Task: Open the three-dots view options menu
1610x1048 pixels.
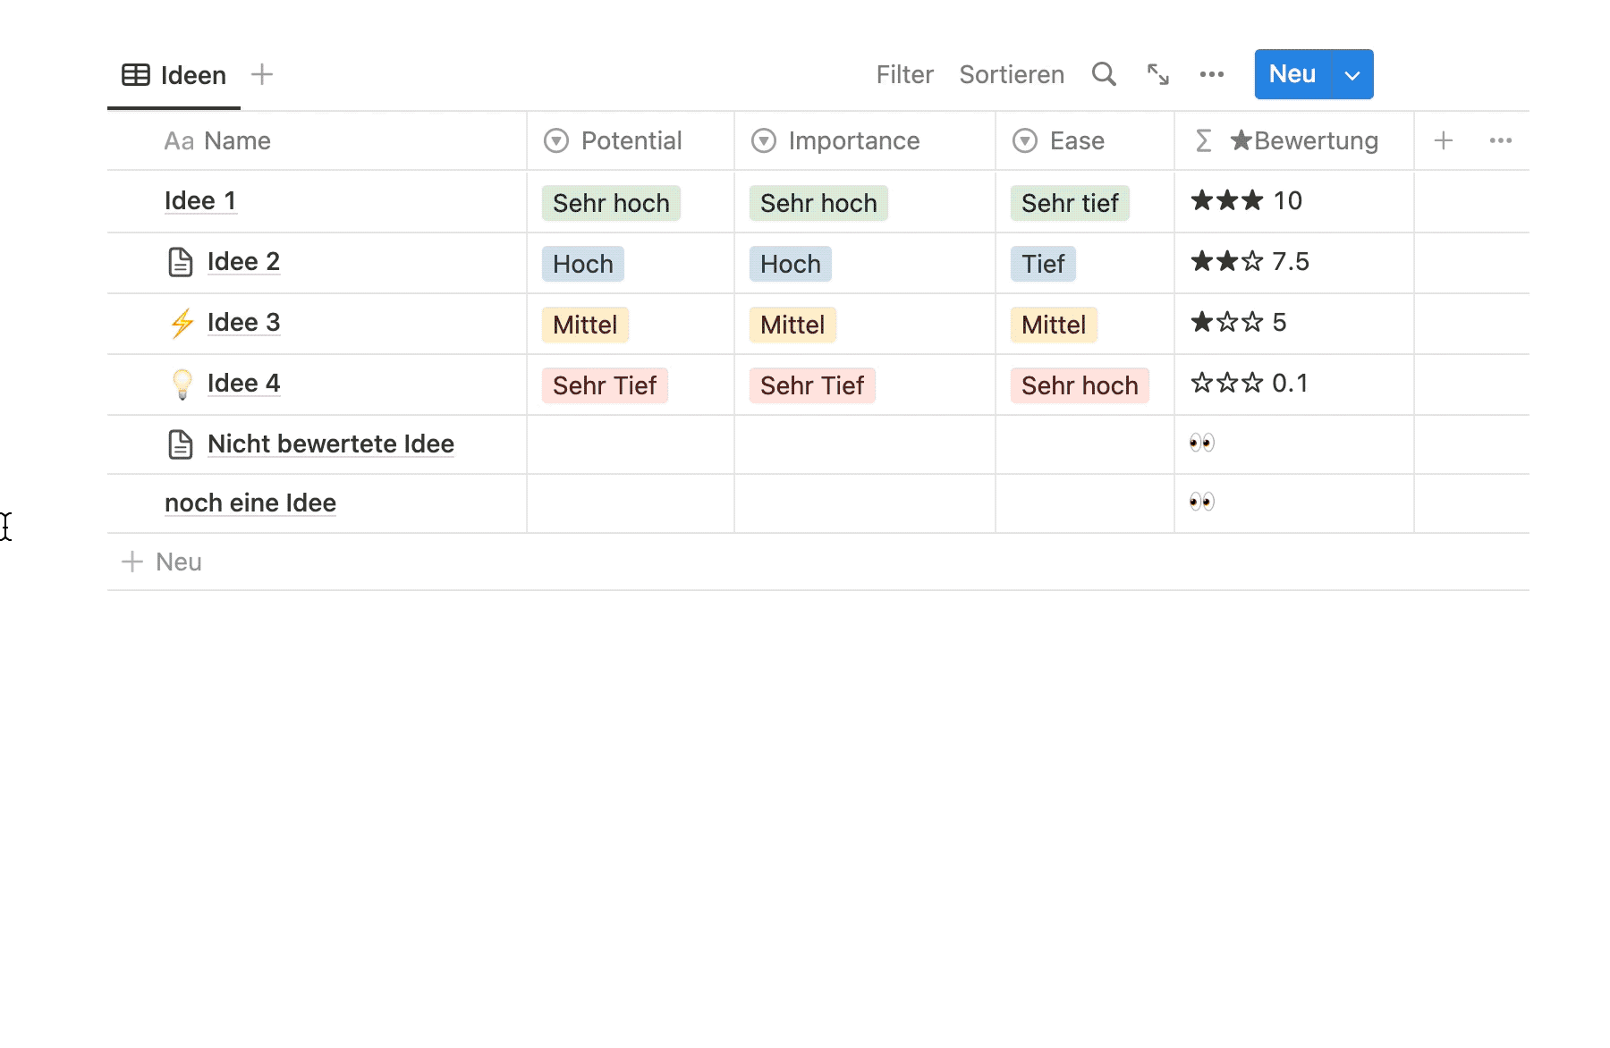Action: point(1211,74)
